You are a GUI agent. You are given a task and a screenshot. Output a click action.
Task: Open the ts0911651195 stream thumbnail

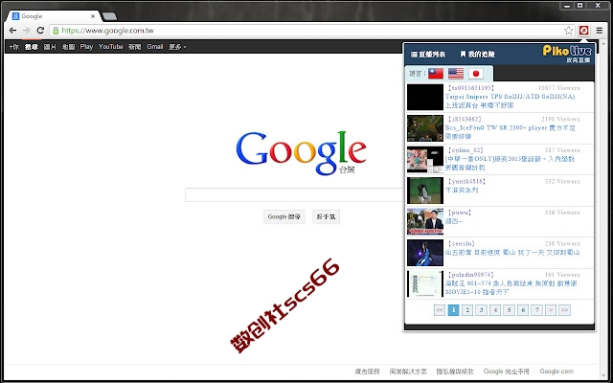[425, 97]
